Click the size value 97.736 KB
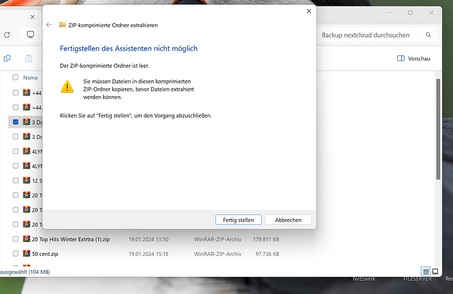The image size is (453, 294). click(267, 254)
